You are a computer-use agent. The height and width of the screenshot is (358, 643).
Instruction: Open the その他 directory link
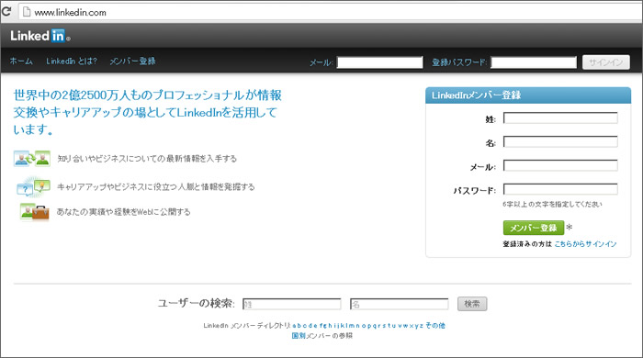435,326
